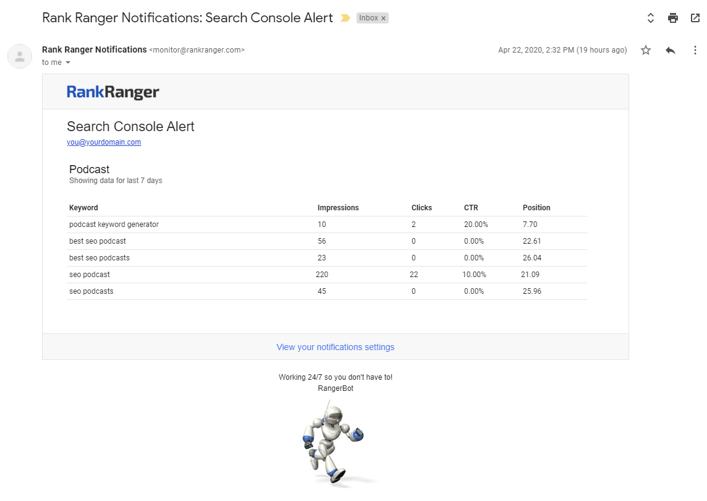Viewport: 707px width, 501px height.
Task: Click the 'seo podcast' keyword row
Action: click(90, 275)
